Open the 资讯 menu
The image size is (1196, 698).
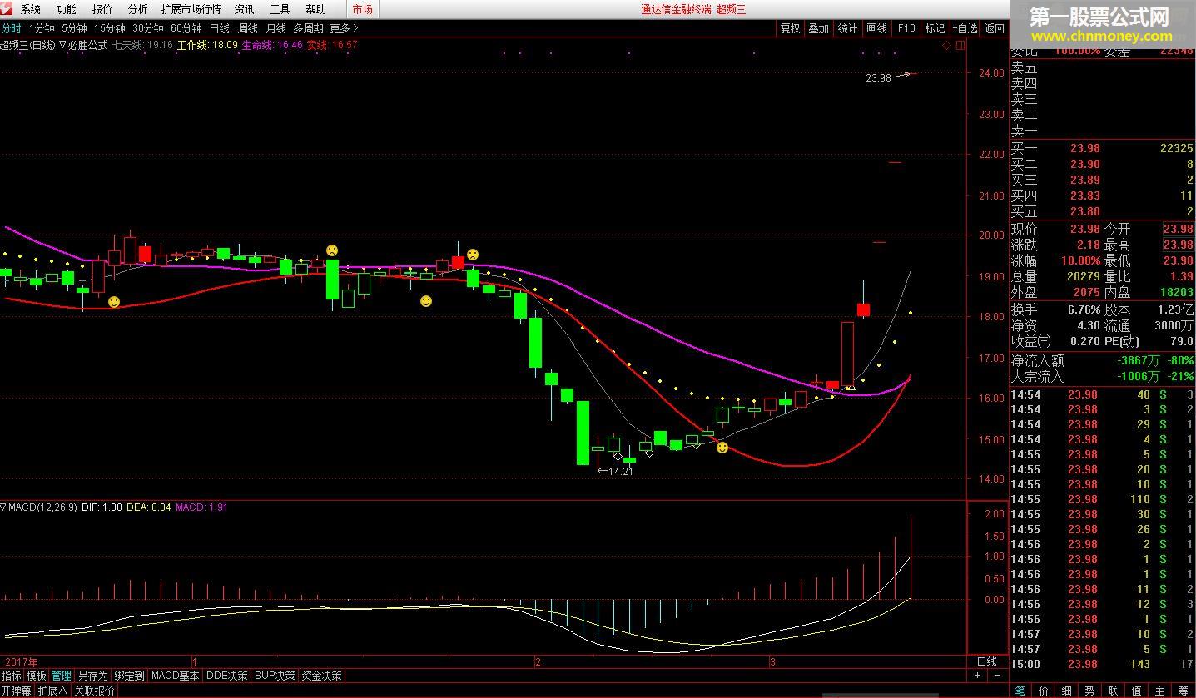pyautogui.click(x=244, y=9)
